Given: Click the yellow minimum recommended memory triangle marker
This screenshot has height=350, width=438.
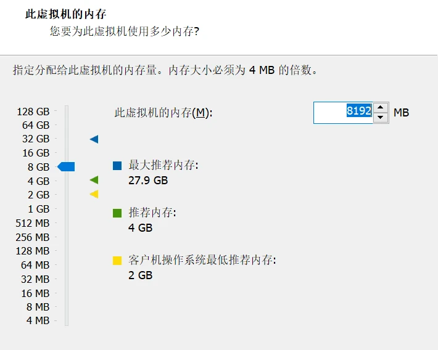Looking at the screenshot, I should tap(94, 195).
